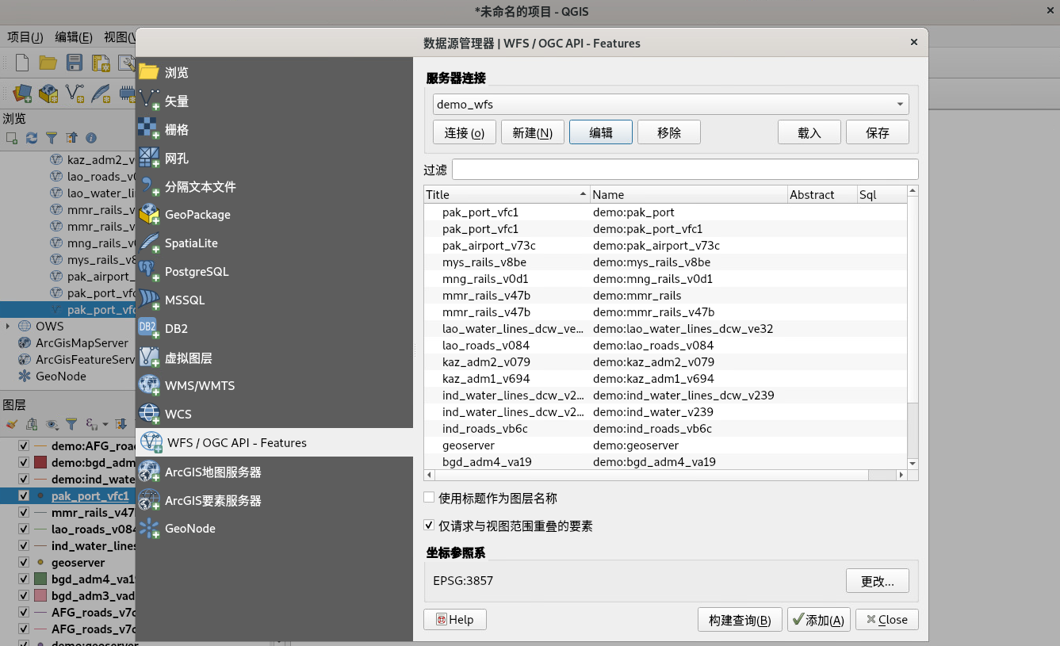Sort by the Title column header
1060x646 pixels.
tap(507, 194)
